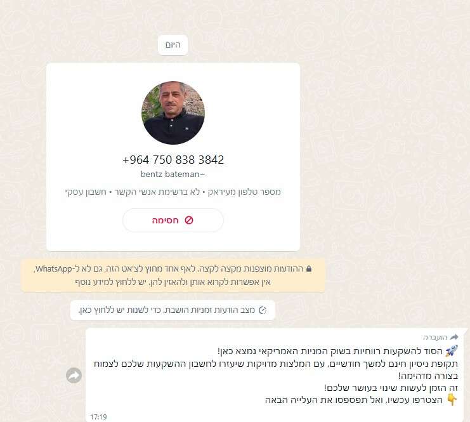The width and height of the screenshot is (470, 422).
Task: Click the forwarded arrow icon above the message
Action: point(454,337)
